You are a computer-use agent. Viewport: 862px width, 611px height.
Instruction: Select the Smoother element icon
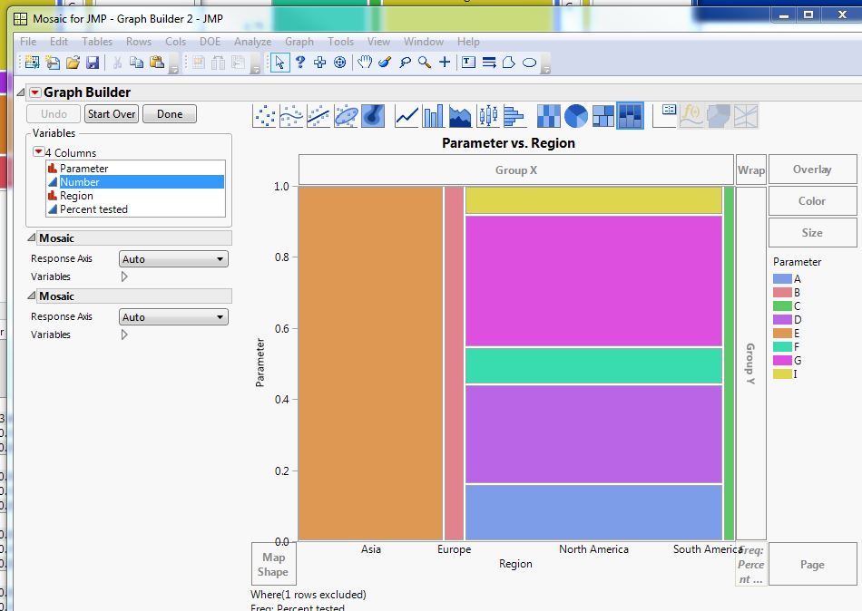292,115
